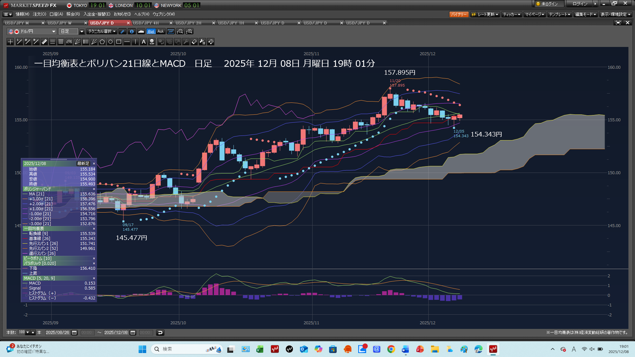Click the reset date range arrow icon
This screenshot has width=635, height=357.
[160, 333]
